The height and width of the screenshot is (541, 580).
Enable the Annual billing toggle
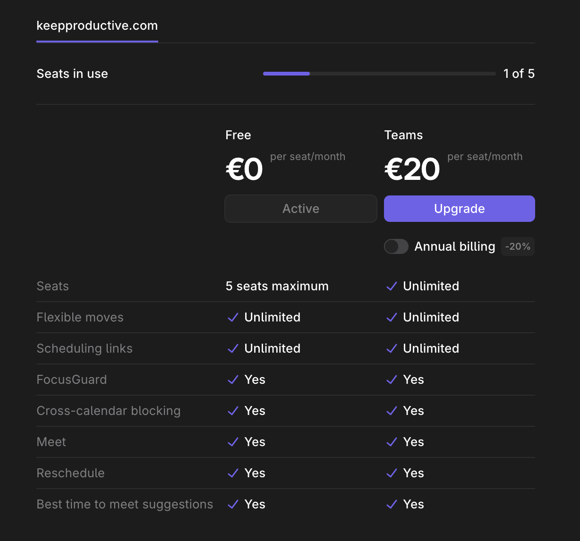coord(396,246)
